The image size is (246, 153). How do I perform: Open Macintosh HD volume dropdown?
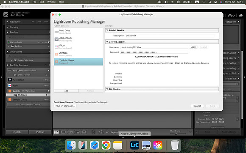coord(49,42)
